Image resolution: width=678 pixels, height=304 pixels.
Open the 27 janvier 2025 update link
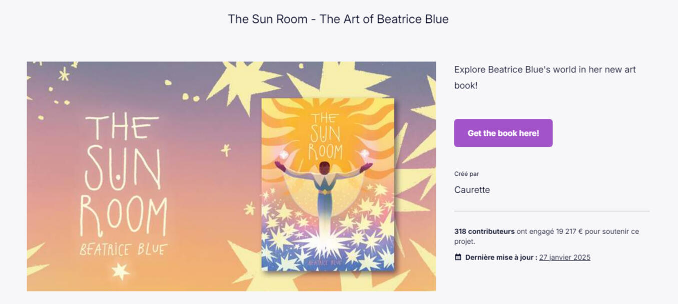tap(564, 257)
